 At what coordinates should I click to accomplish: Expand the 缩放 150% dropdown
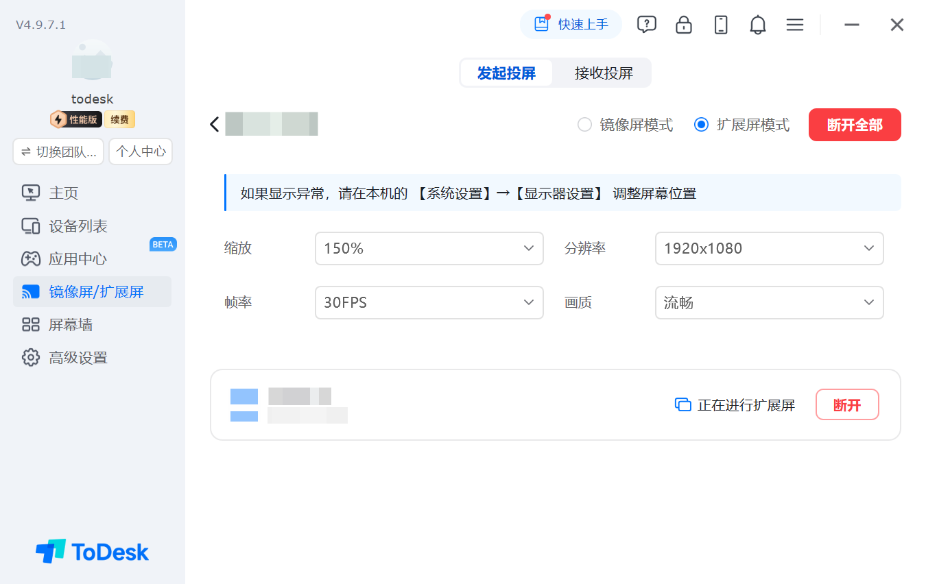429,248
